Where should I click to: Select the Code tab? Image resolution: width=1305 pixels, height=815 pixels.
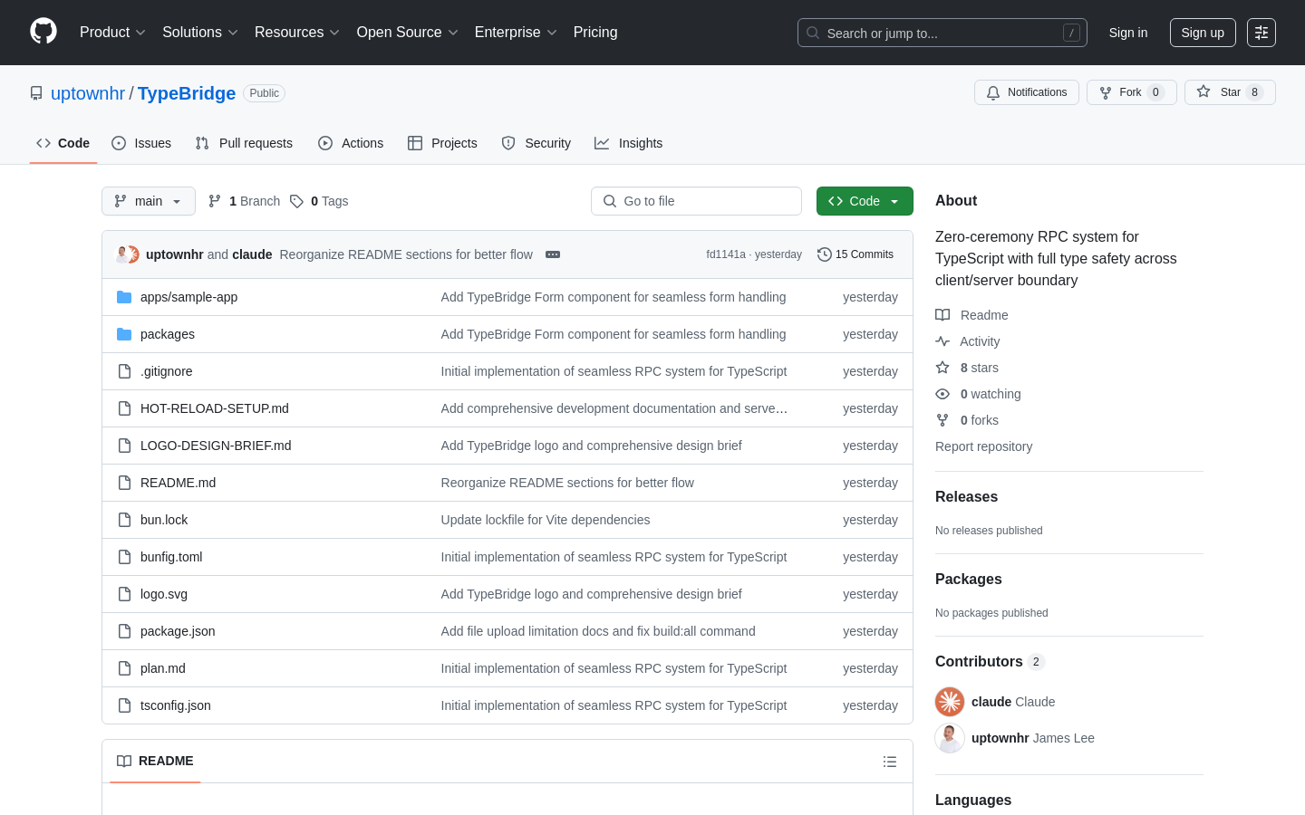point(63,143)
